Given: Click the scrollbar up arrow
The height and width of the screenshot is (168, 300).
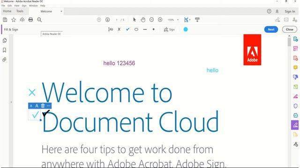Looking at the screenshot, I should [x=289, y=36].
